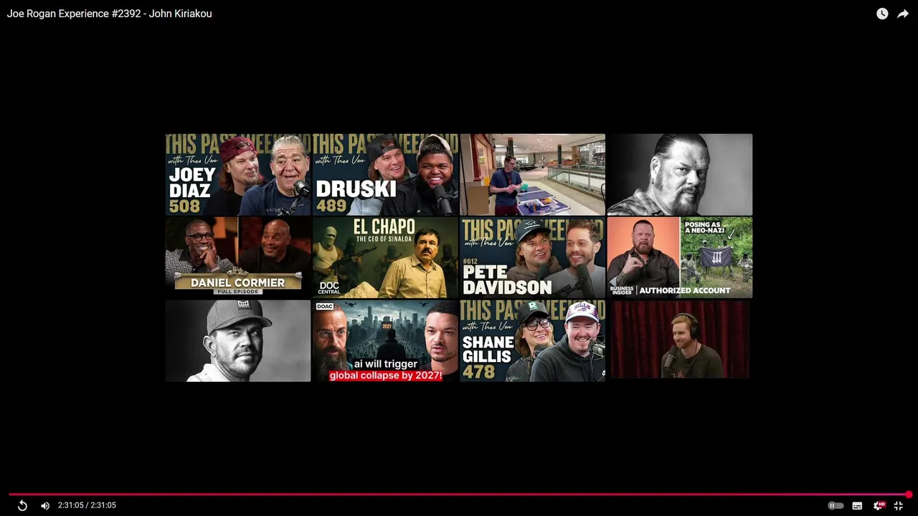Open the Business Insider Authorized Account video
Screen dimensions: 918x516
(x=680, y=257)
